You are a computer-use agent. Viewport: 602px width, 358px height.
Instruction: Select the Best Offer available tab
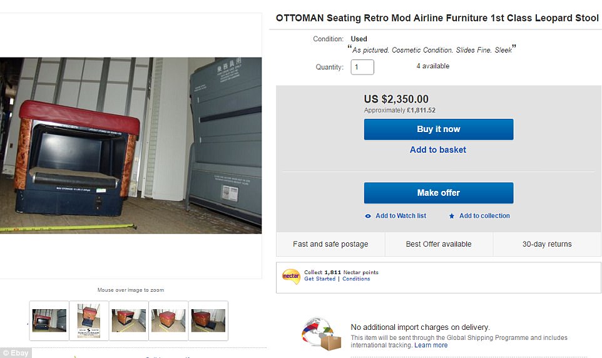pos(439,244)
